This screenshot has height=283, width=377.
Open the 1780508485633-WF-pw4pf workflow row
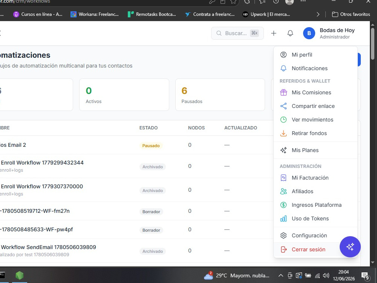(x=136, y=229)
